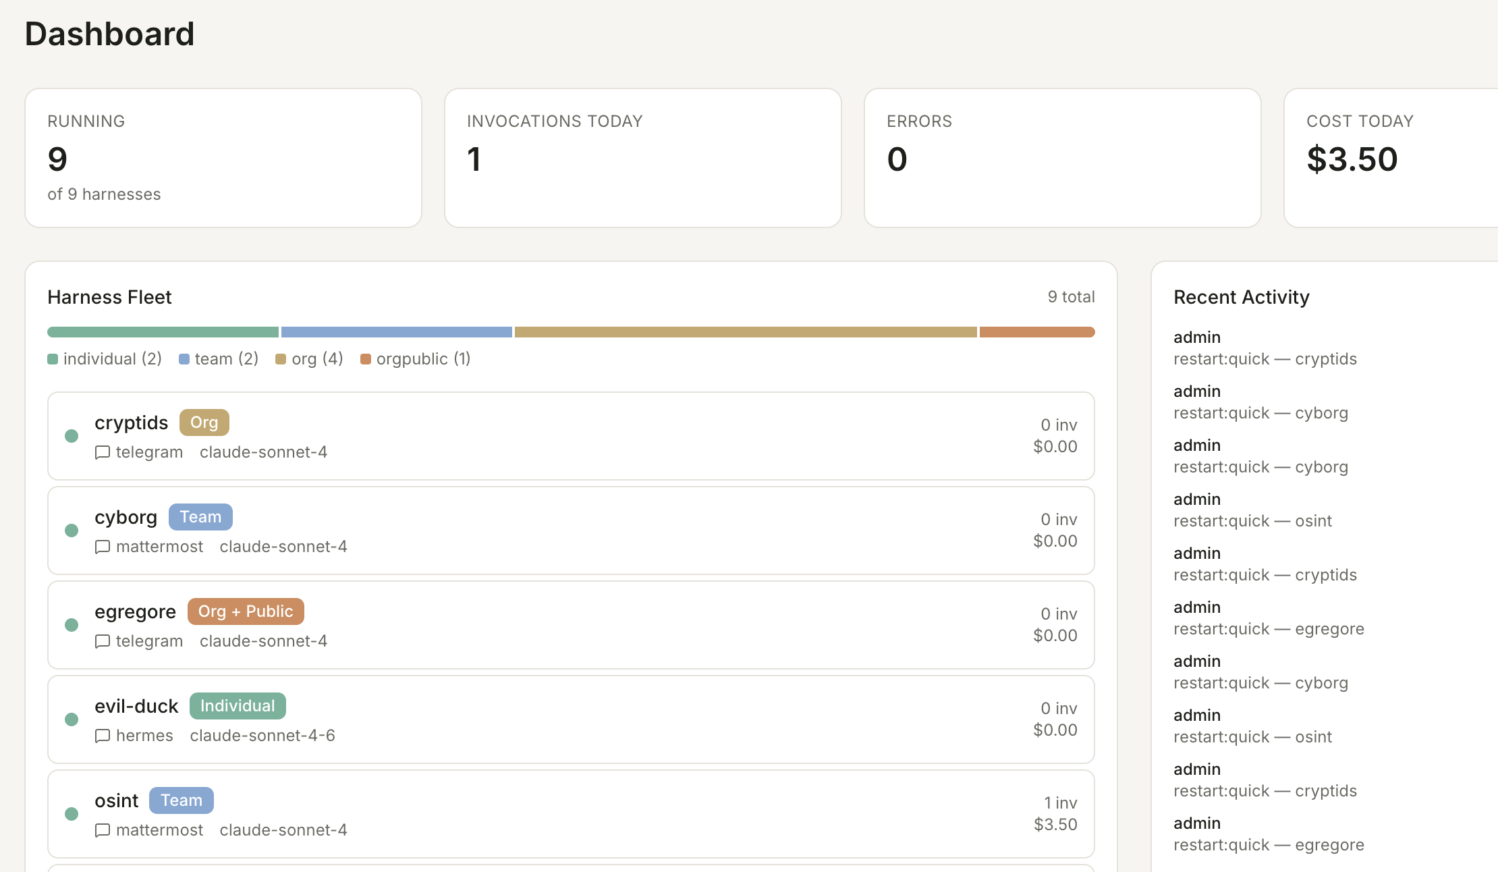
Task: Open the cryptids harness name
Action: (131, 423)
